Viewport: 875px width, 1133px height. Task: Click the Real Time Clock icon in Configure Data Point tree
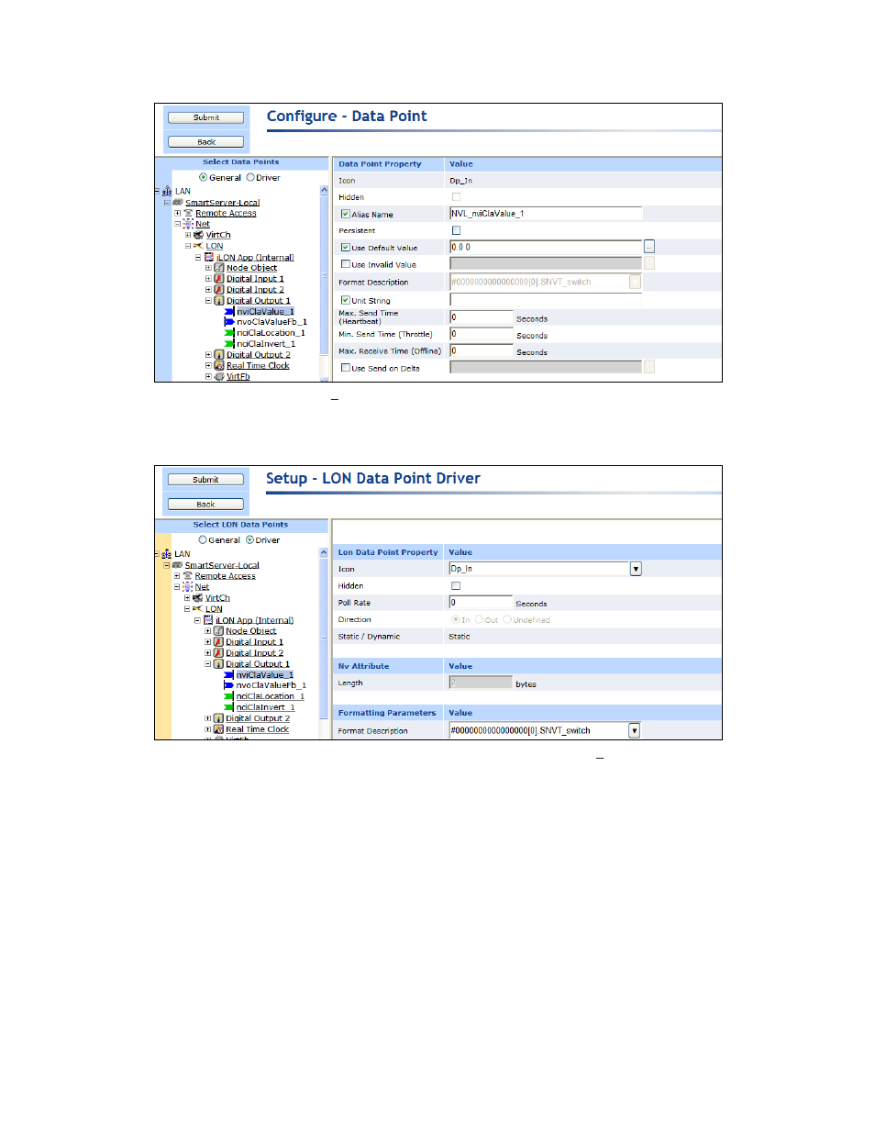coord(219,365)
